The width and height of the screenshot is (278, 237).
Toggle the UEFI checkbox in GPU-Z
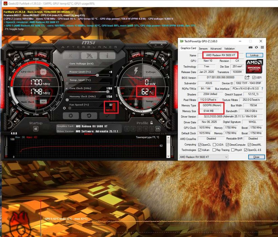tap(254, 78)
